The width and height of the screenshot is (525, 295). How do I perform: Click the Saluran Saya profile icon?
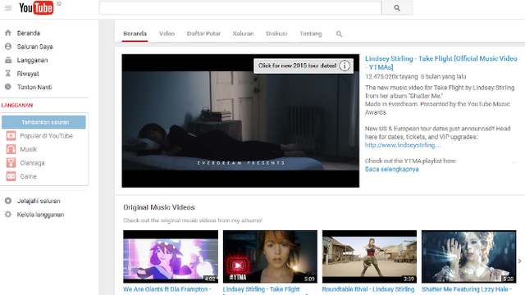(x=8, y=47)
